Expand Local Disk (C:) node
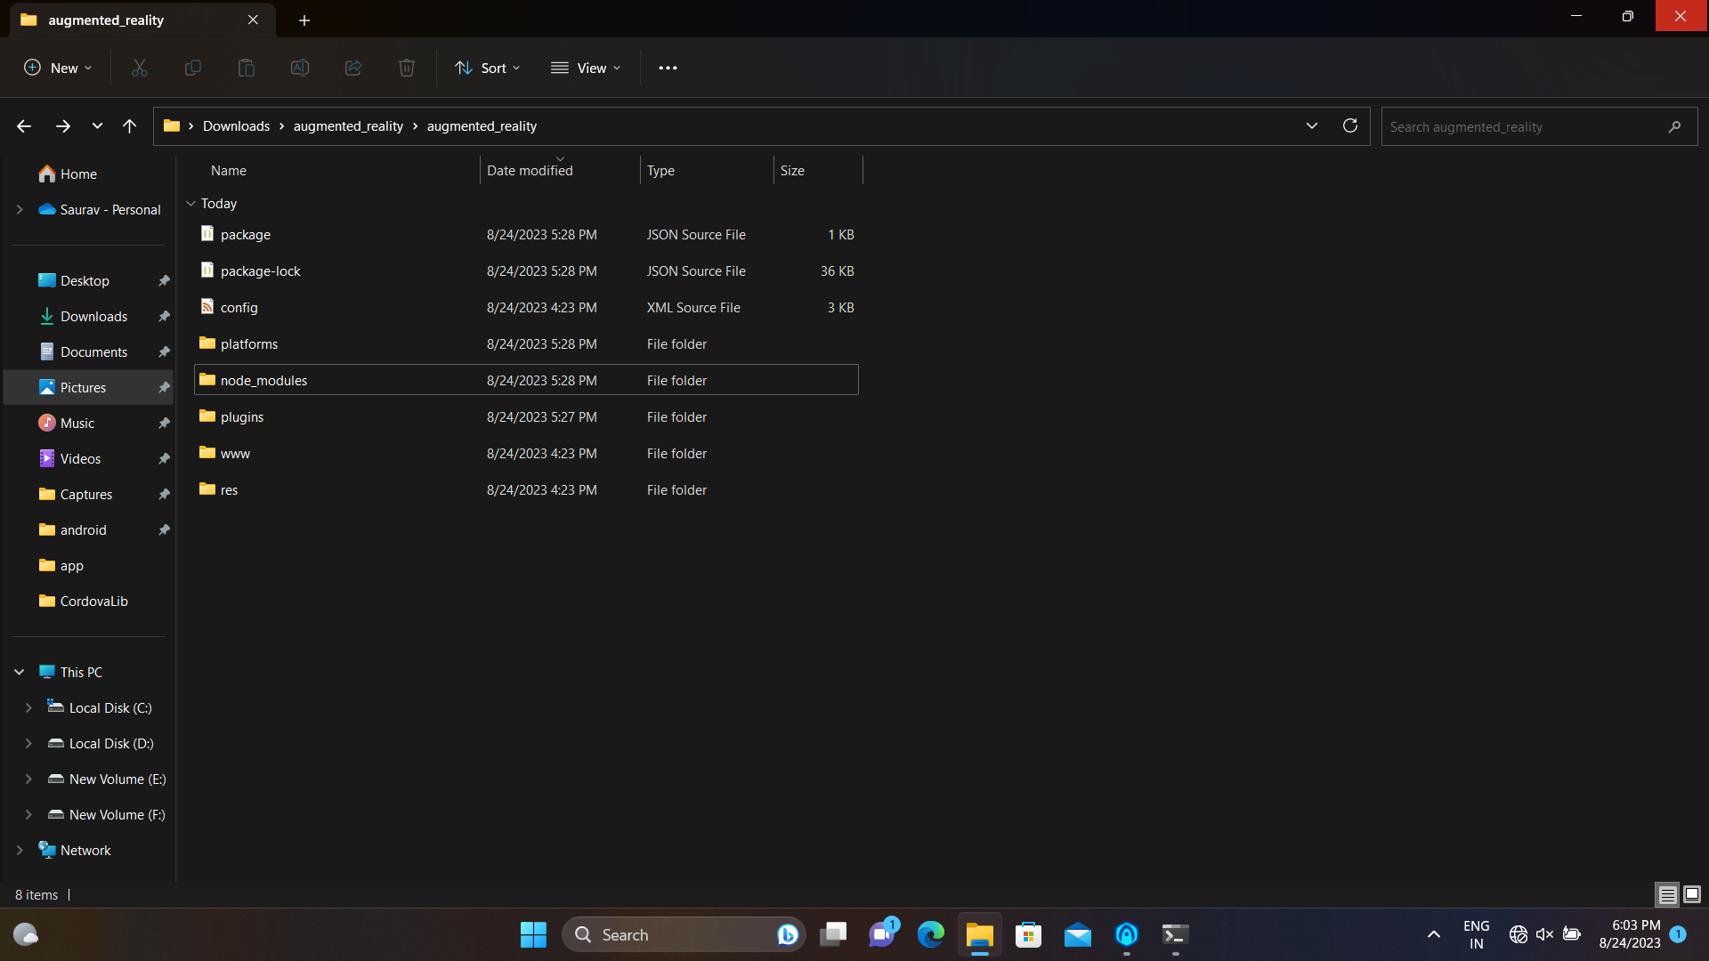The width and height of the screenshot is (1709, 961). (28, 707)
